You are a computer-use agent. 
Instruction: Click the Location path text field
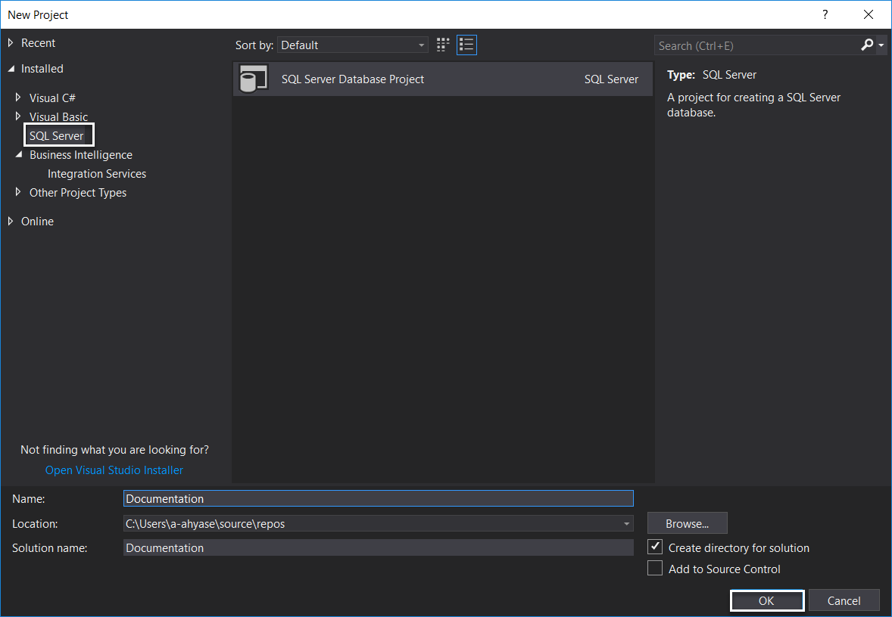click(x=372, y=523)
